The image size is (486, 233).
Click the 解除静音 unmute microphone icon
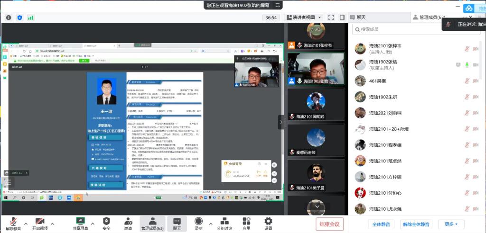click(x=12, y=221)
